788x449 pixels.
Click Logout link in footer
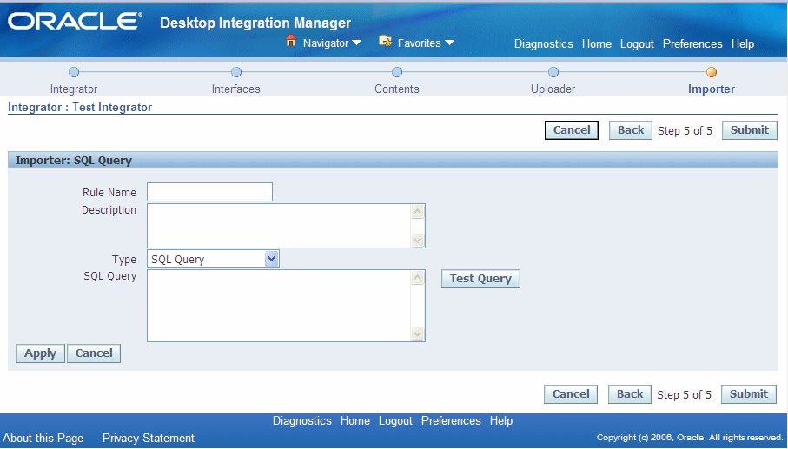tap(395, 421)
